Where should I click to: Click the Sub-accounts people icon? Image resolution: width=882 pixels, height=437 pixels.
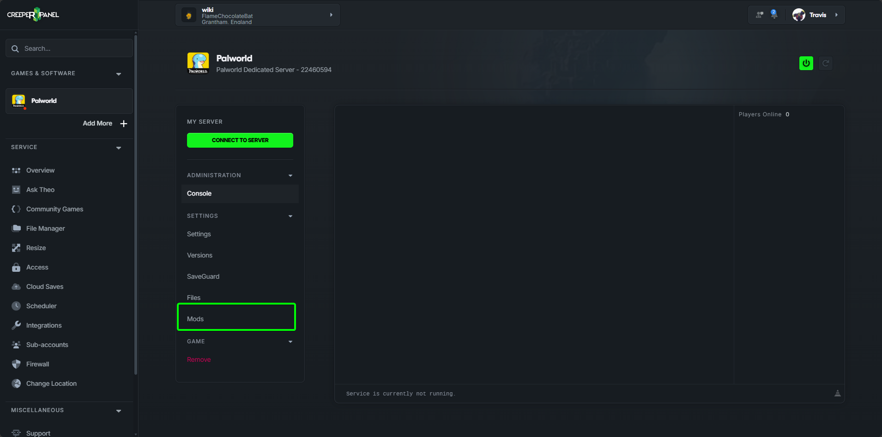(x=16, y=345)
